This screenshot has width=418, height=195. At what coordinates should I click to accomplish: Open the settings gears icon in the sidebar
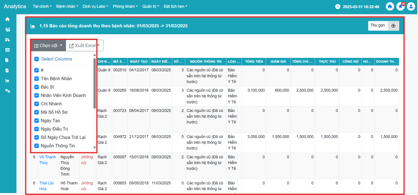[x=7, y=90]
